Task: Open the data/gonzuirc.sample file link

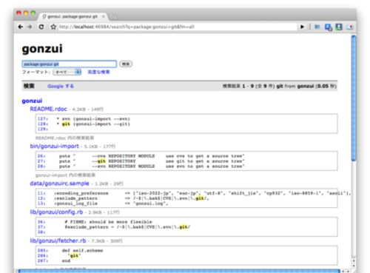Action: 59,183
